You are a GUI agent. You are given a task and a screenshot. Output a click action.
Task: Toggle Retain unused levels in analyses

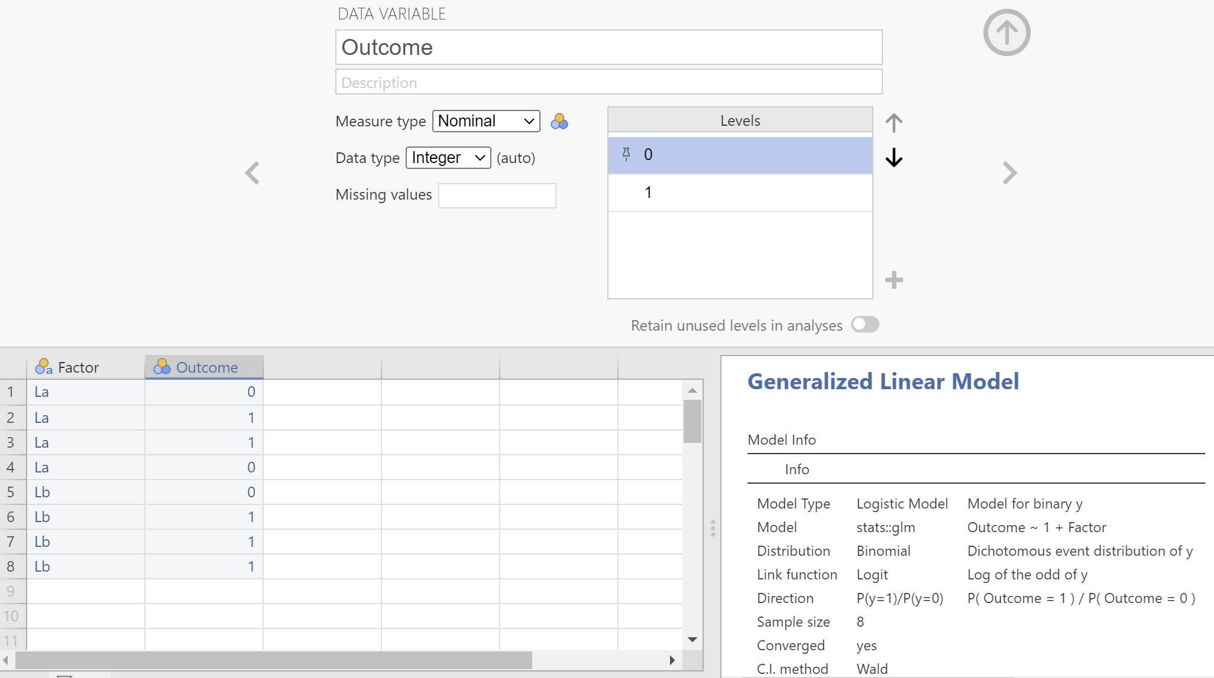point(865,325)
